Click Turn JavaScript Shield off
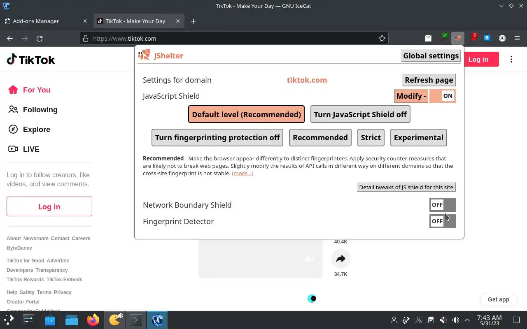 360,114
